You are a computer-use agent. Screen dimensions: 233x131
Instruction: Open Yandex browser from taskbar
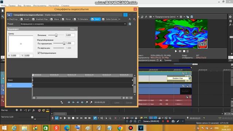(56, 128)
